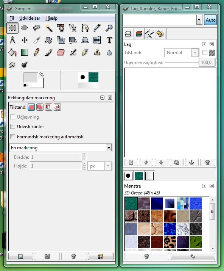Select the Fuzzy Select magic wand tool
The image size is (224, 271).
[x=49, y=28]
